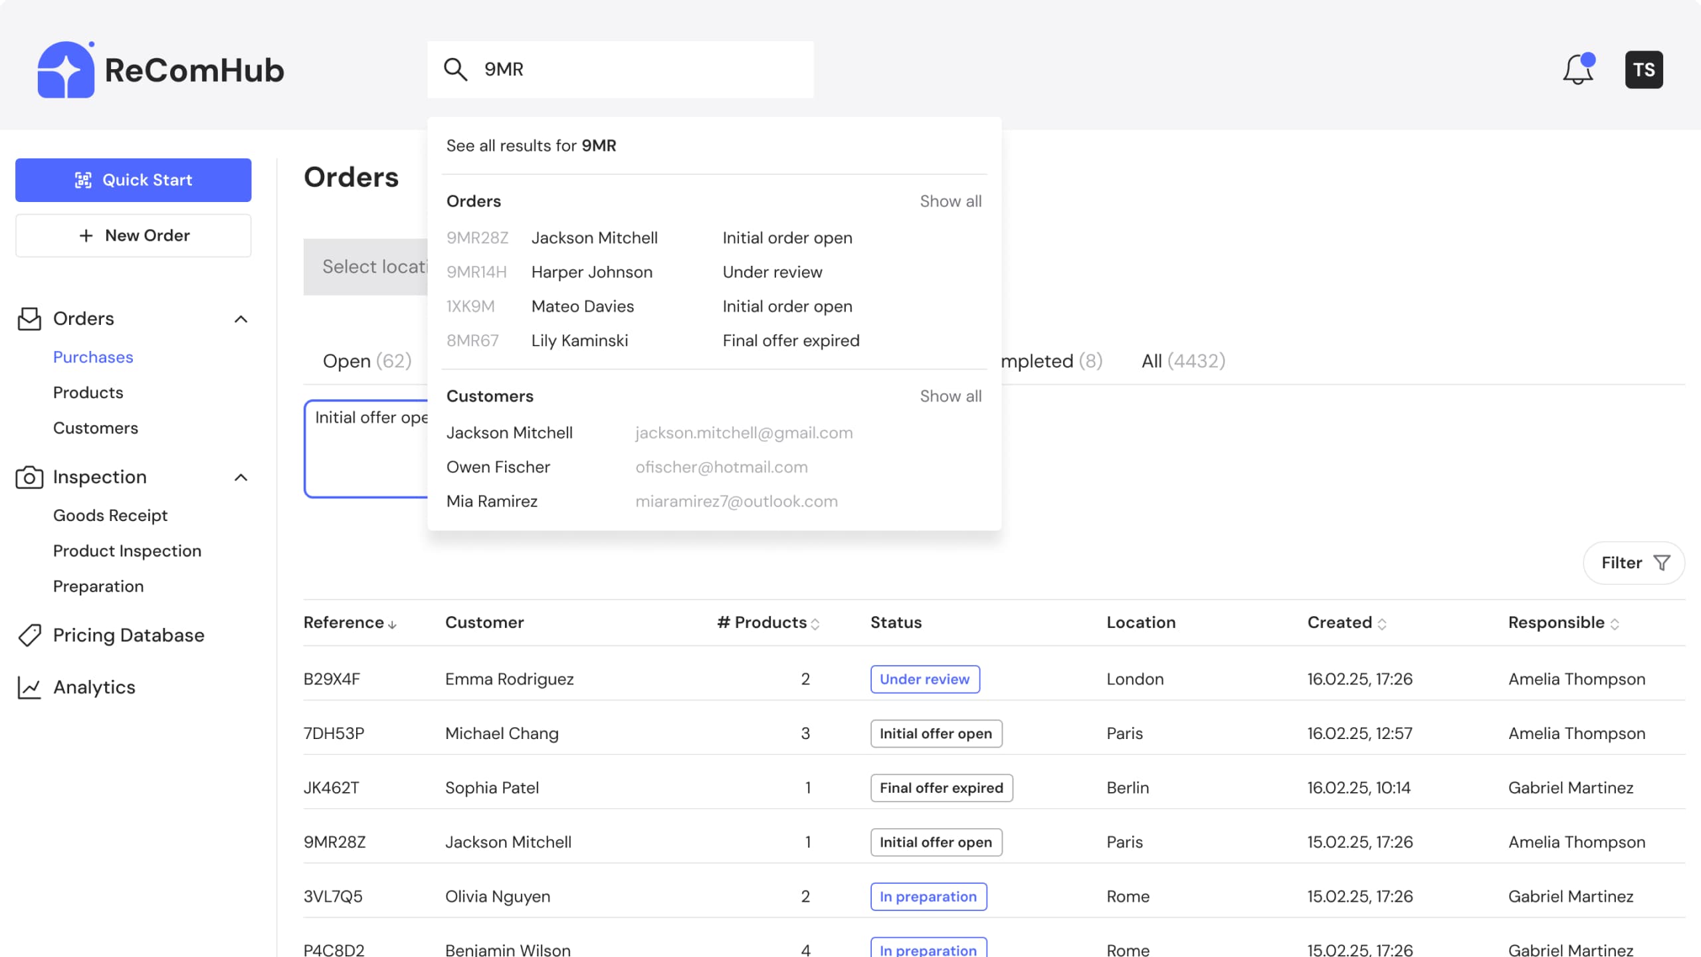Click Jackson Mitchell in table row 9MR28Z

[x=508, y=843]
